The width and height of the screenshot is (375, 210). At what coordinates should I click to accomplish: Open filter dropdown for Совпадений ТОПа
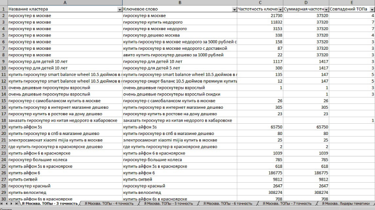(x=372, y=9)
